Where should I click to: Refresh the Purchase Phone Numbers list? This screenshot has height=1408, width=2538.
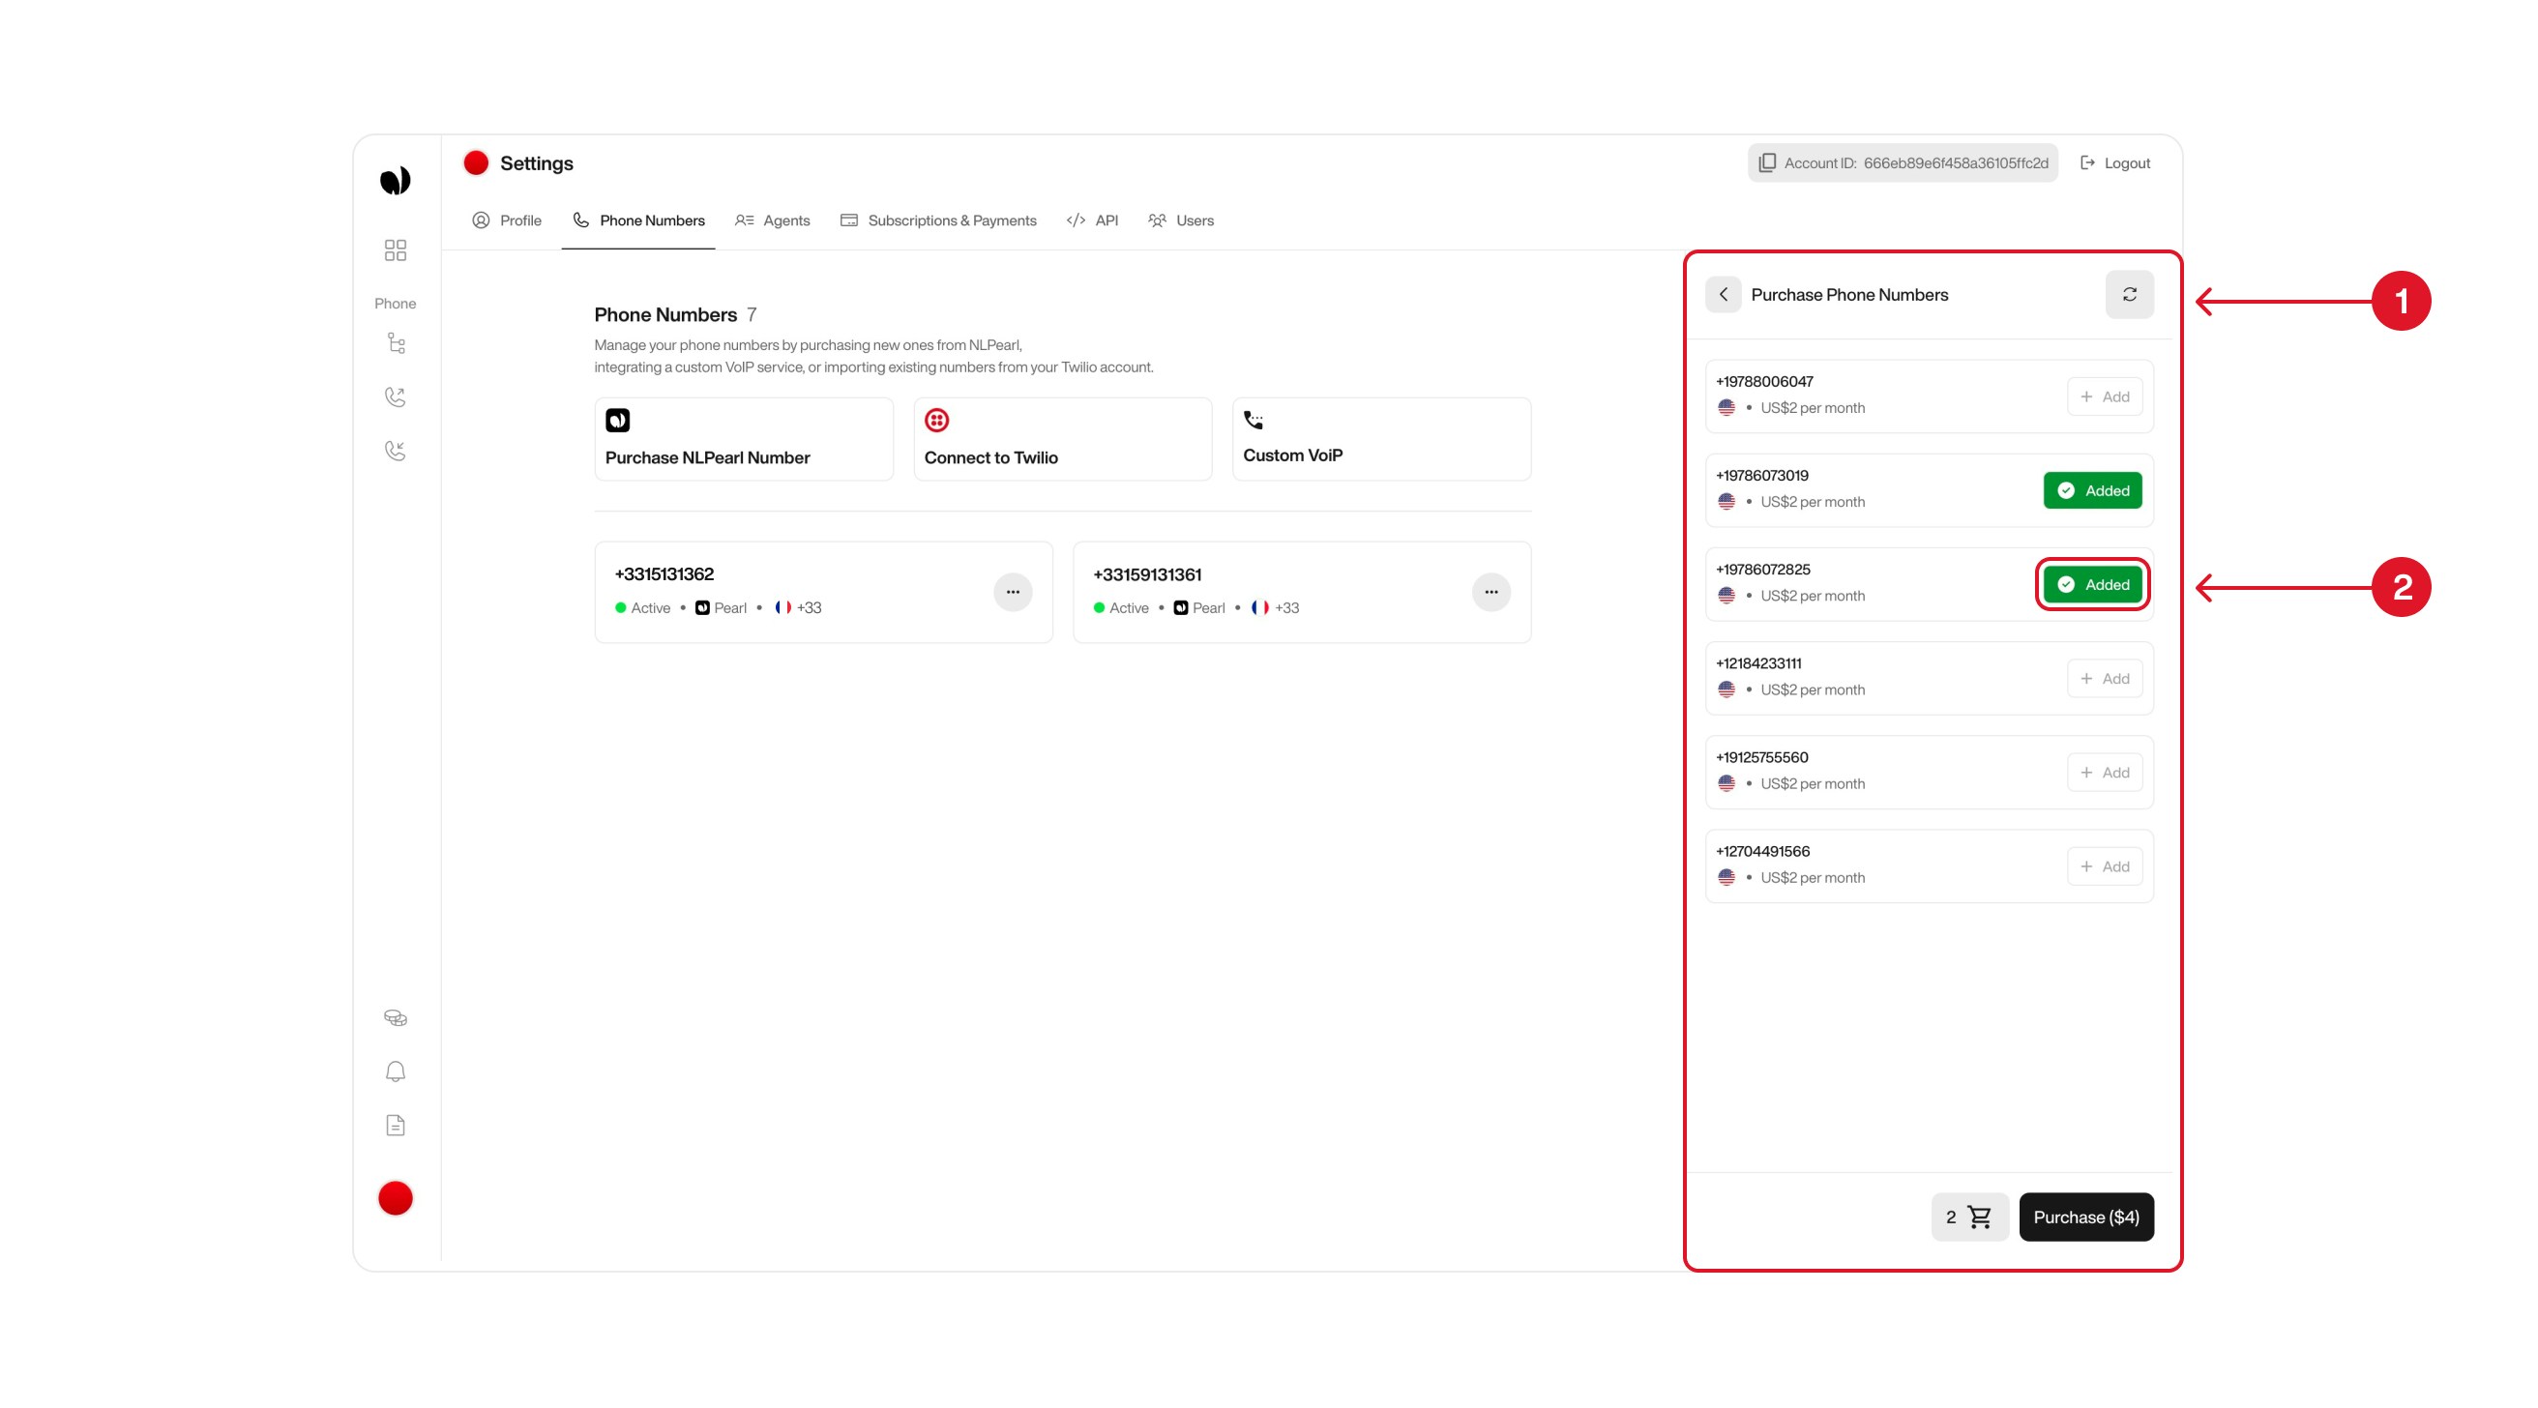[x=2129, y=294]
